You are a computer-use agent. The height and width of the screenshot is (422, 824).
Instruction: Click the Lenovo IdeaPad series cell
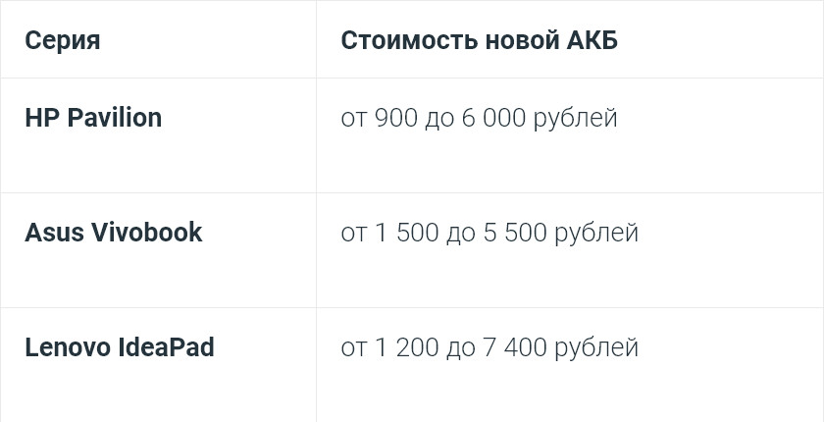pyautogui.click(x=119, y=347)
